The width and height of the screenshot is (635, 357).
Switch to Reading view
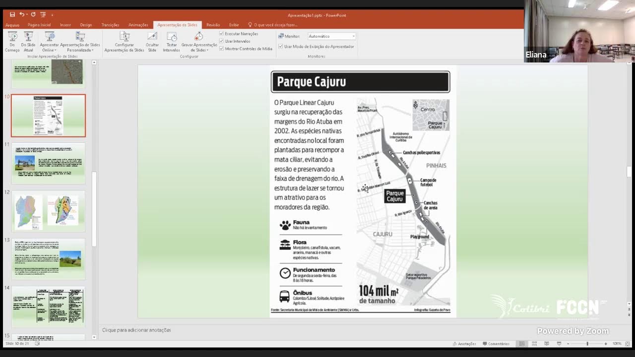[x=547, y=344]
